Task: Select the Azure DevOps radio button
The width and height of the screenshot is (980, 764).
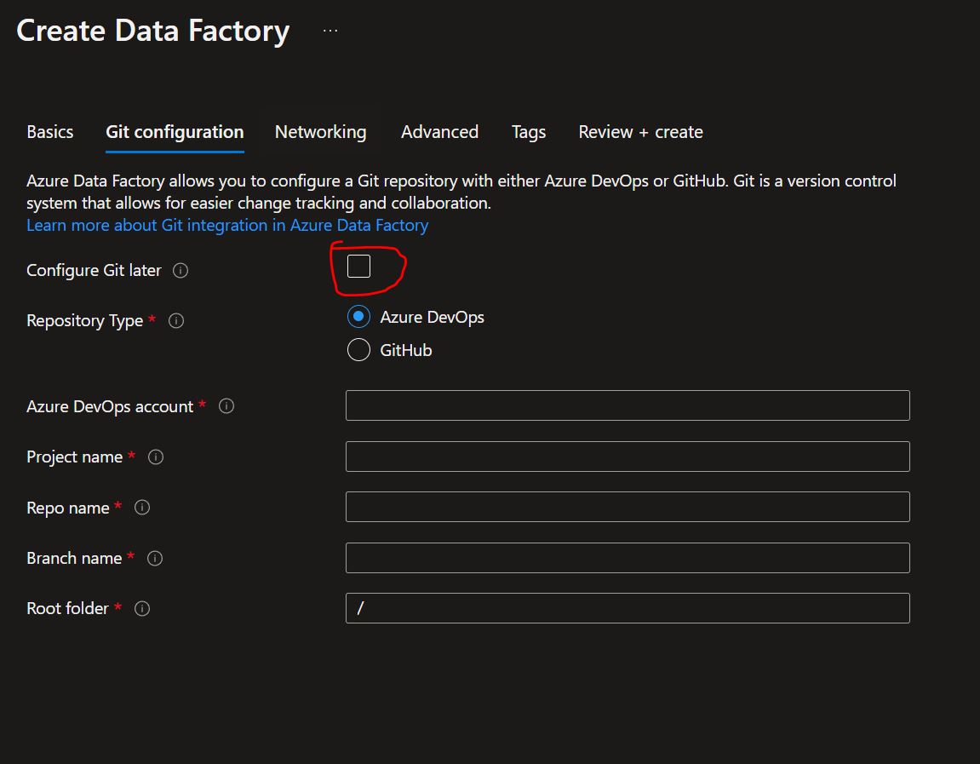Action: (x=358, y=317)
